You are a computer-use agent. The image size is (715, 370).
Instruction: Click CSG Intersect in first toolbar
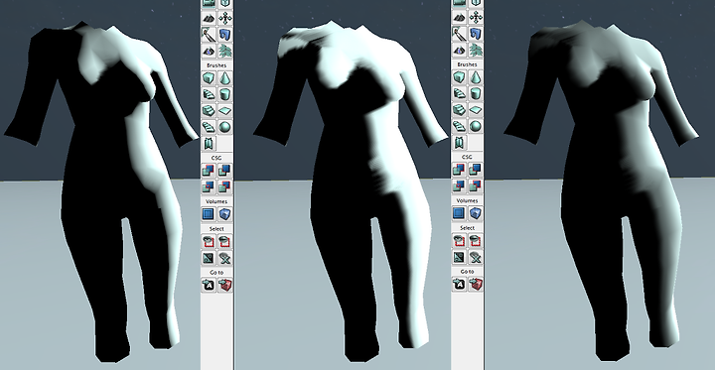pyautogui.click(x=209, y=186)
